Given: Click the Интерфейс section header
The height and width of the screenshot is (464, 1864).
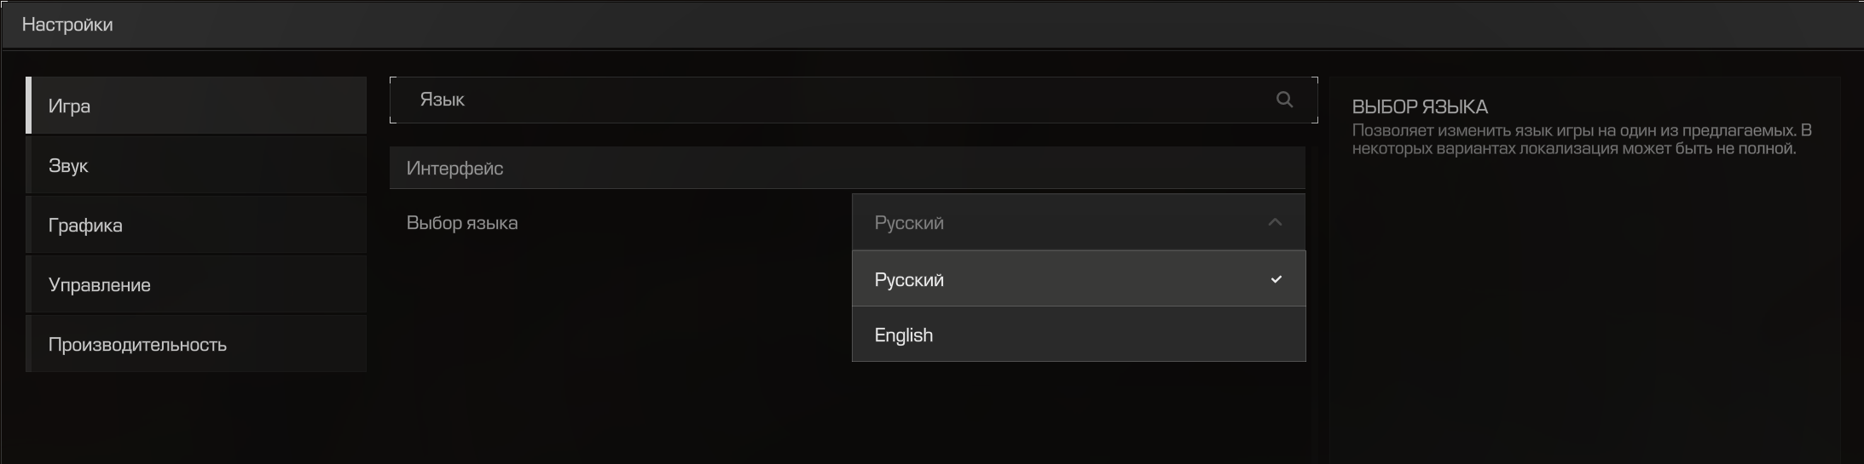Looking at the screenshot, I should pyautogui.click(x=847, y=168).
